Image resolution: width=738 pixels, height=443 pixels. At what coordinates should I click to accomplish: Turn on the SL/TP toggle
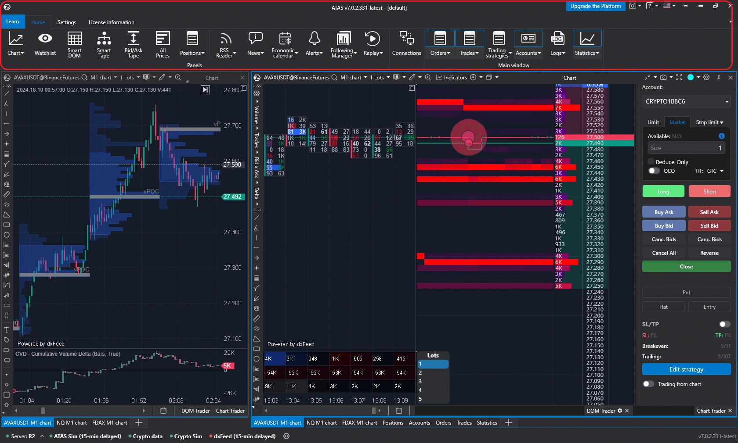pyautogui.click(x=724, y=324)
